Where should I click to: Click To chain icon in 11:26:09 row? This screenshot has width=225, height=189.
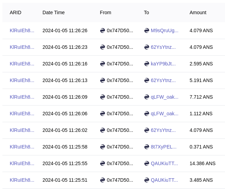click(x=147, y=97)
